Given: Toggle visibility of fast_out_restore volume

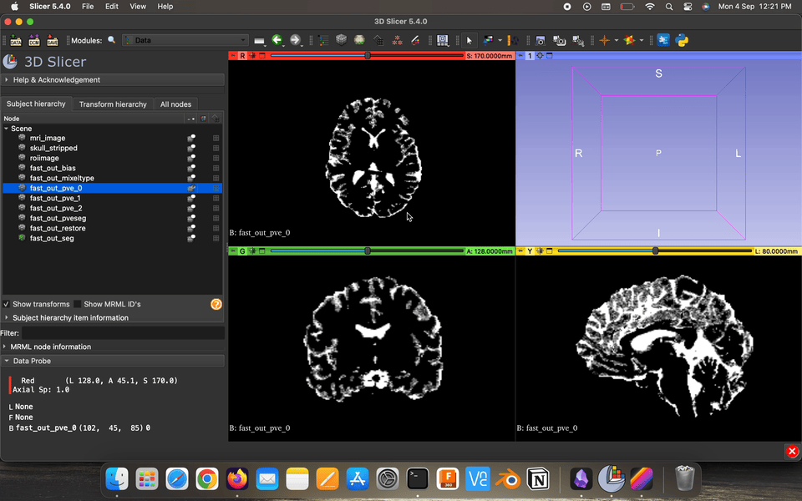Looking at the screenshot, I should pos(191,229).
